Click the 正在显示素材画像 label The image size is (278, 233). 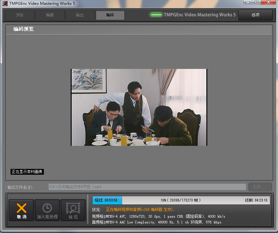pos(27,172)
